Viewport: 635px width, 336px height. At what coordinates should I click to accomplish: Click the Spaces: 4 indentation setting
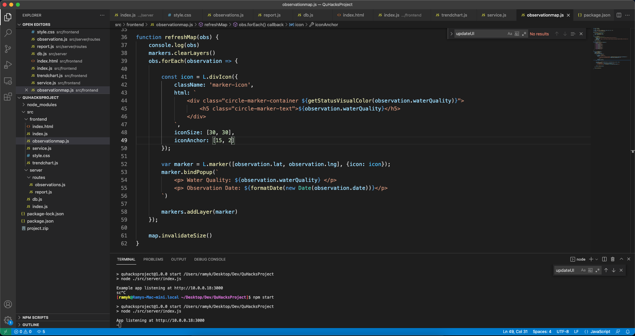point(542,332)
